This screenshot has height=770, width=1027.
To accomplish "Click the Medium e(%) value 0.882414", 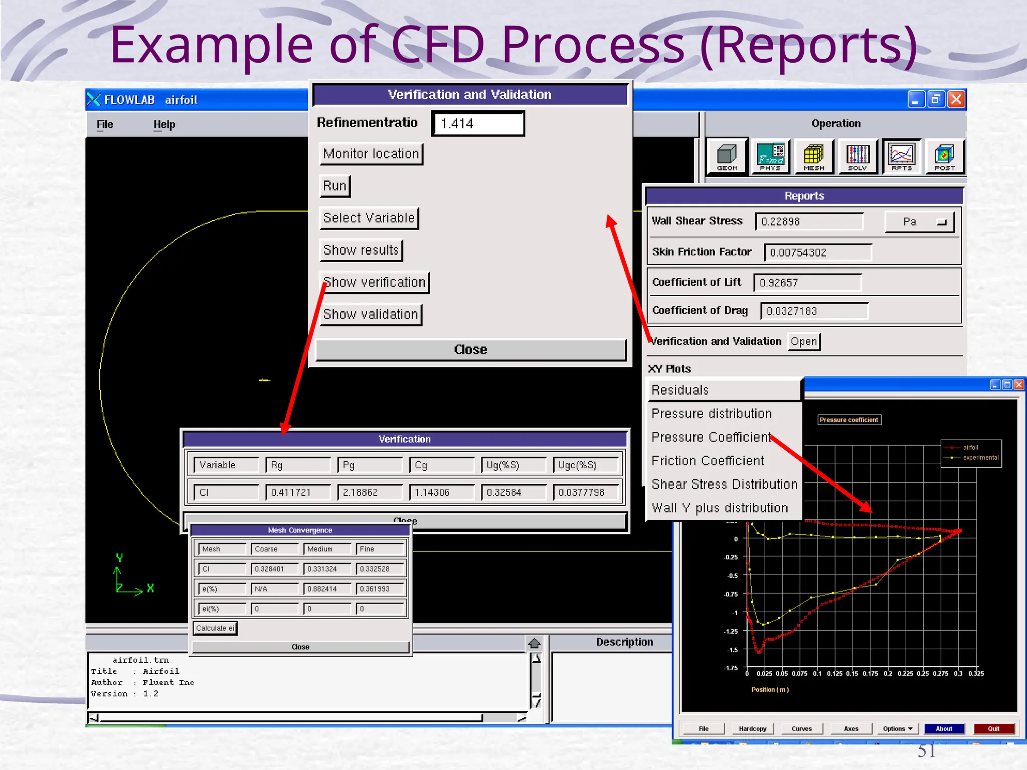I will [x=327, y=589].
